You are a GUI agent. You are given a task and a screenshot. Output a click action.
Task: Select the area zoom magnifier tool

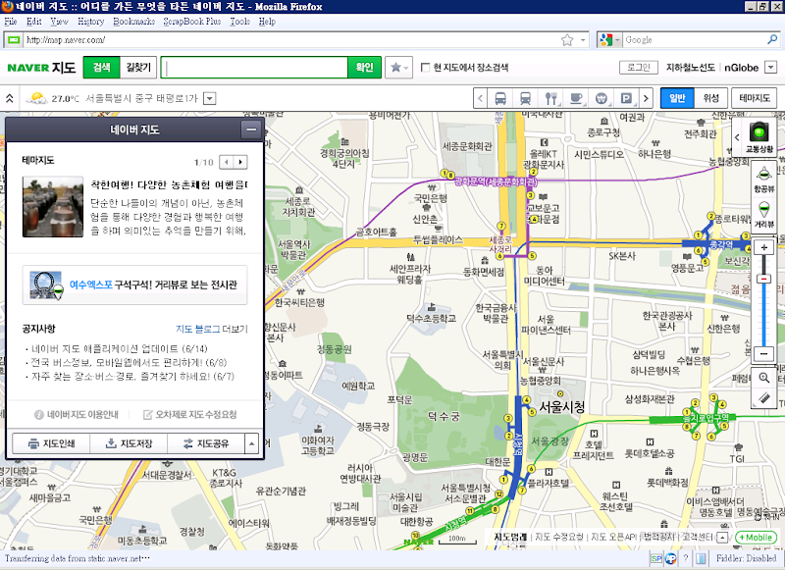pos(764,378)
